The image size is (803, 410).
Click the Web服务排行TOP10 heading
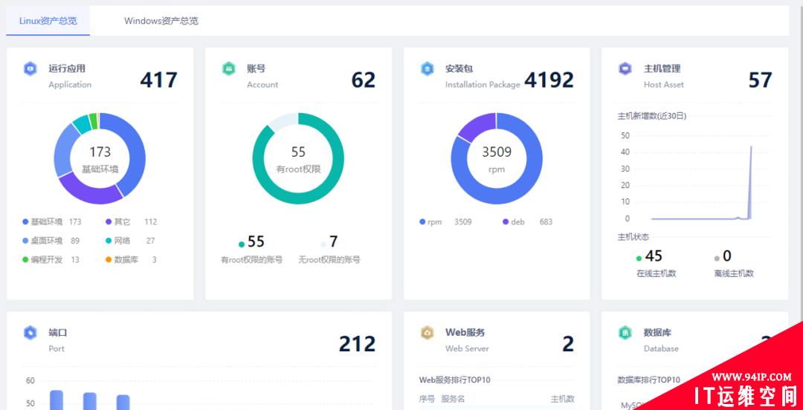(455, 380)
